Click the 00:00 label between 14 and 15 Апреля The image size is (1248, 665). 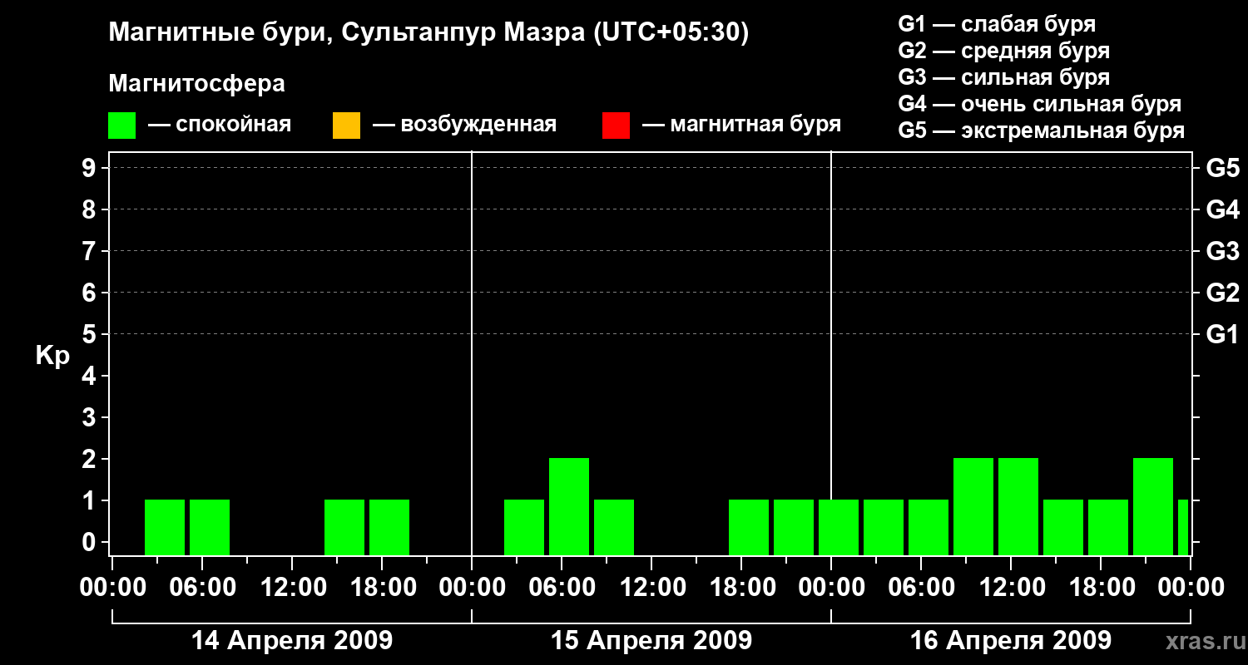[472, 588]
